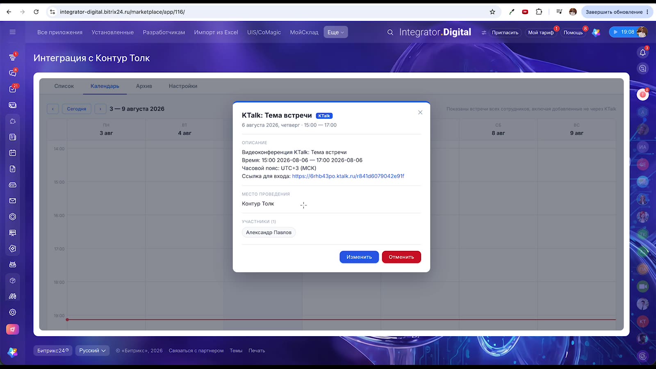
Task: Open the chat search icon below the bell
Action: 642,68
